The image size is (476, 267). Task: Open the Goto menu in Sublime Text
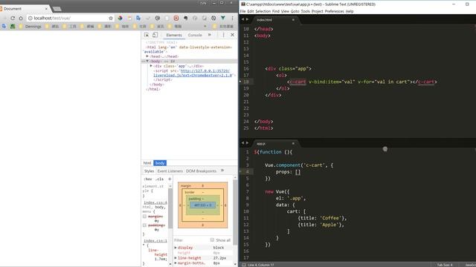pyautogui.click(x=295, y=11)
